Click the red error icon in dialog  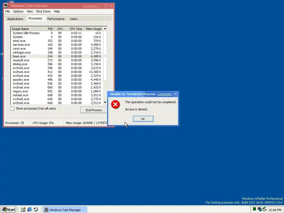pyautogui.click(x=115, y=104)
